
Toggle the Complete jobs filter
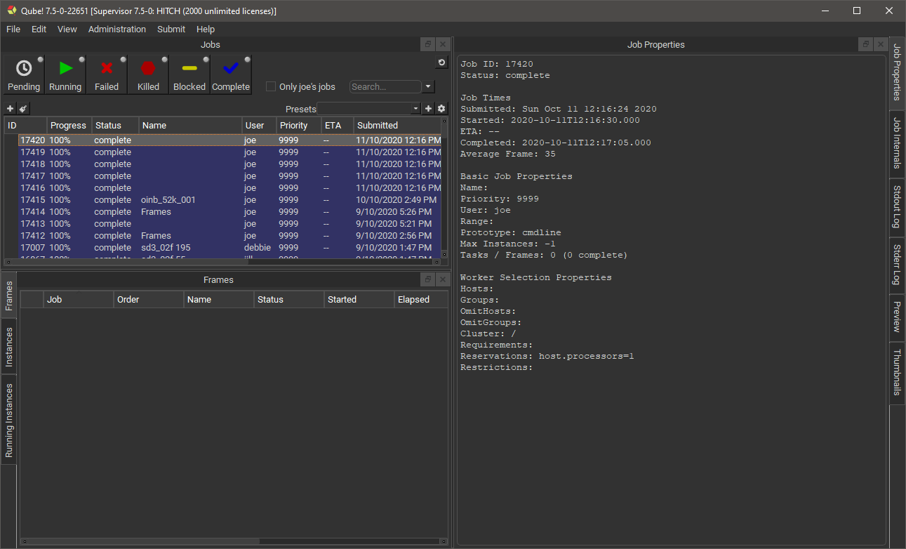click(231, 74)
